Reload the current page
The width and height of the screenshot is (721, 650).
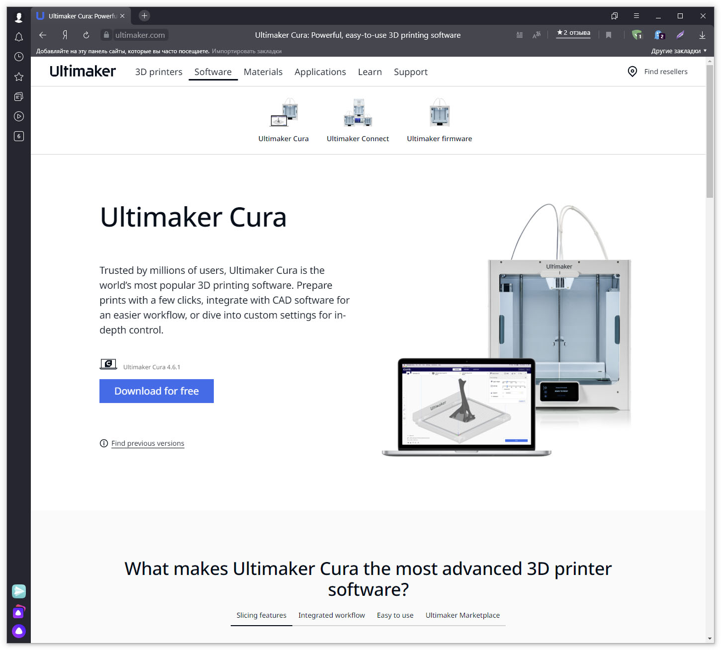[x=86, y=35]
